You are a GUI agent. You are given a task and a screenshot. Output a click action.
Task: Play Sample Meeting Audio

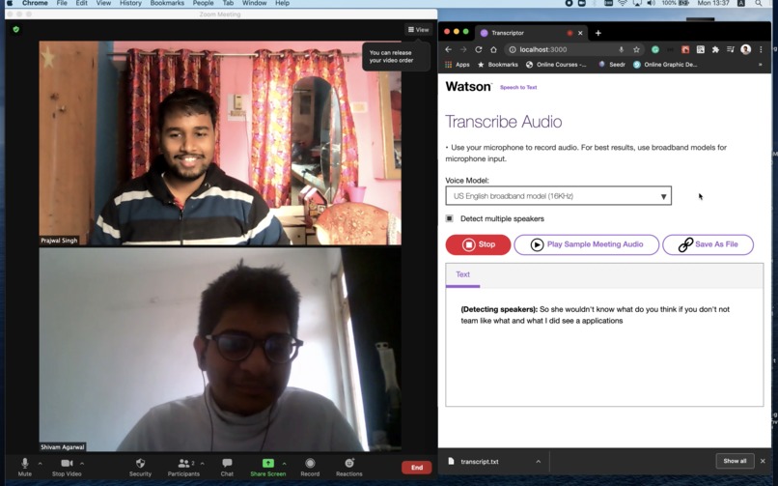point(587,244)
